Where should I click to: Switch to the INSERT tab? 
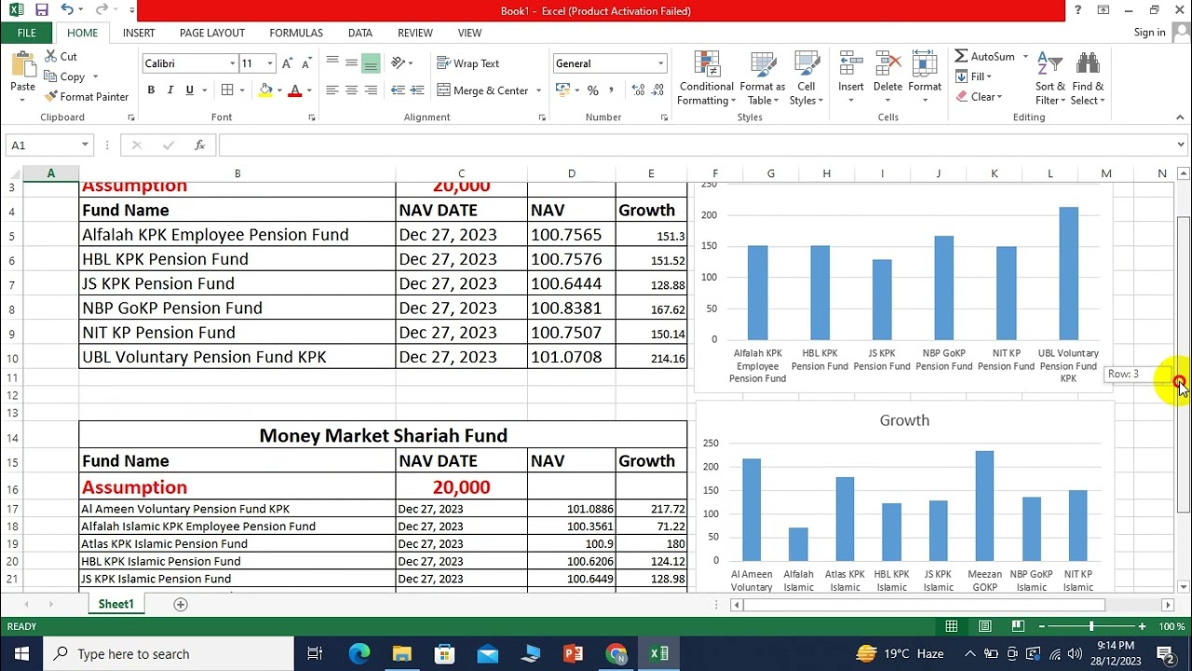tap(139, 33)
